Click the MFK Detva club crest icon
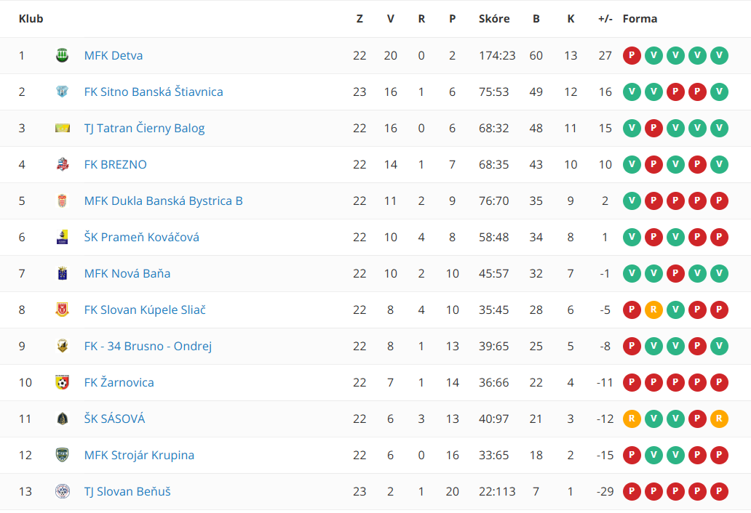 click(63, 55)
